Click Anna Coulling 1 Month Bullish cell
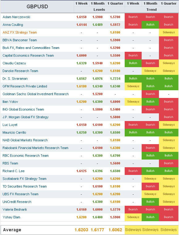Screen dimensions: 179x235 tap(150, 25)
